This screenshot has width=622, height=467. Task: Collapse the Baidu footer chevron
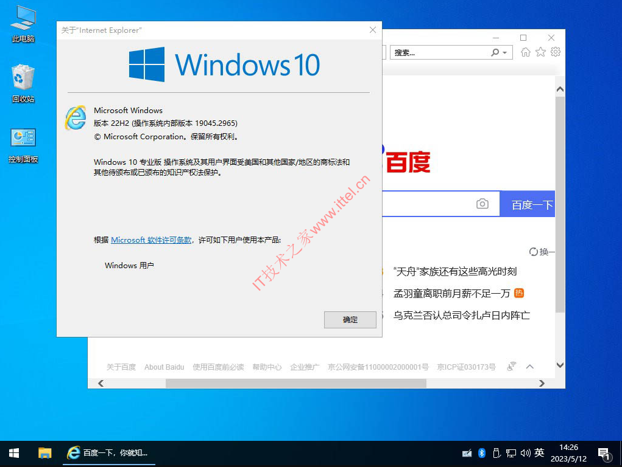[529, 367]
